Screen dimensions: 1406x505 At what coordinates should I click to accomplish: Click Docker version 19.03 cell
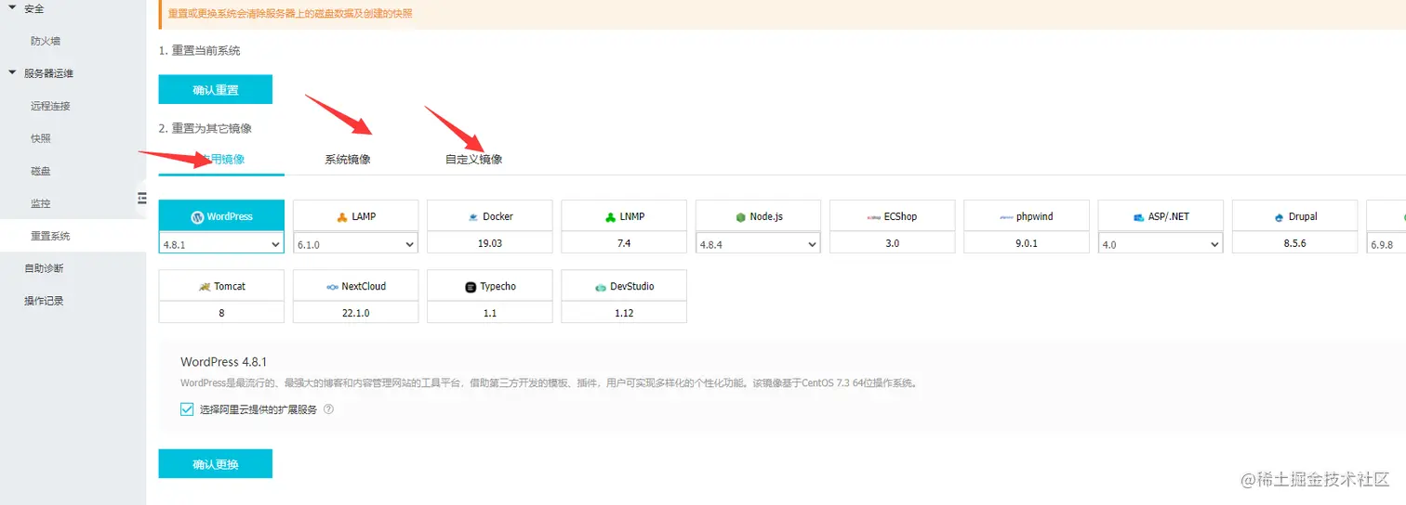490,243
